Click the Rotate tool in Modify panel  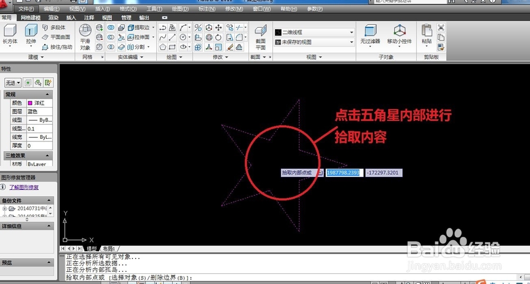(x=218, y=37)
